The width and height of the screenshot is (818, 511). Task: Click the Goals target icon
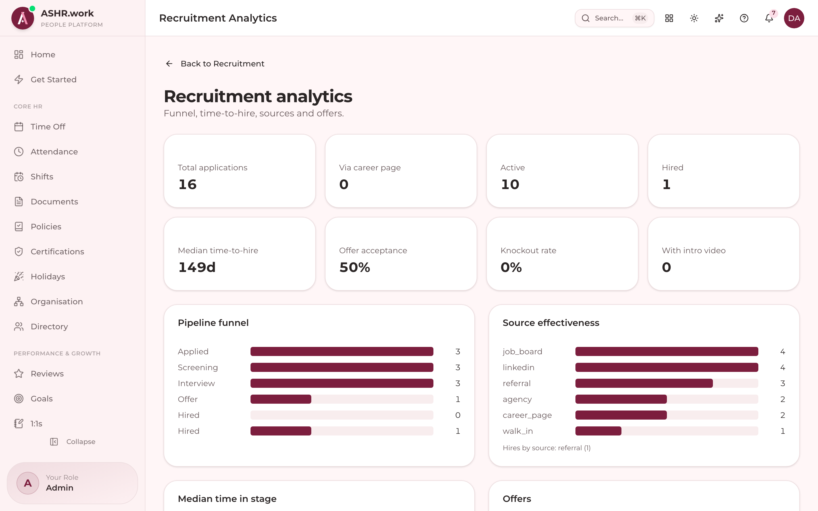pyautogui.click(x=18, y=399)
